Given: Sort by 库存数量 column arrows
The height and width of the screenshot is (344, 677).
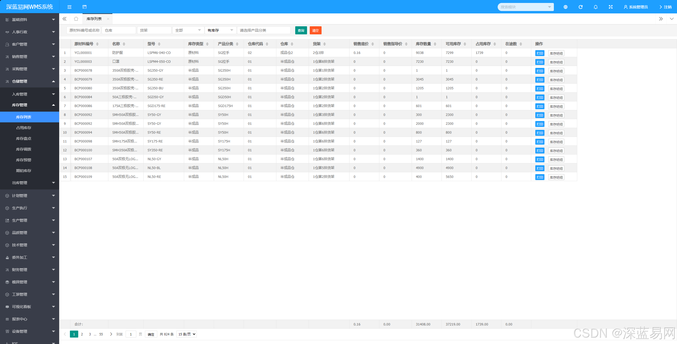Looking at the screenshot, I should pyautogui.click(x=435, y=44).
